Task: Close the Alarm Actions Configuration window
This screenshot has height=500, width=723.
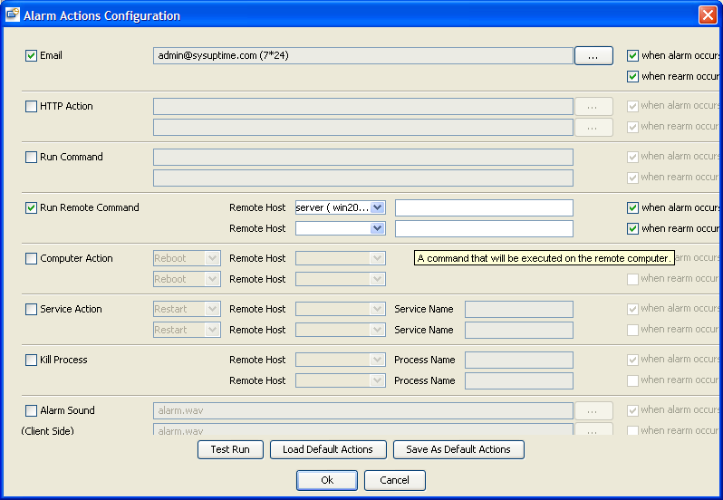Action: pos(707,15)
